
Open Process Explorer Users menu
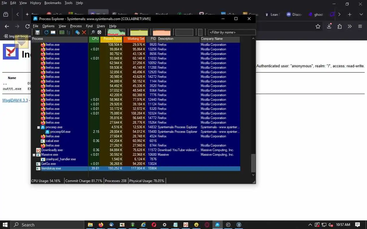[x=101, y=26]
